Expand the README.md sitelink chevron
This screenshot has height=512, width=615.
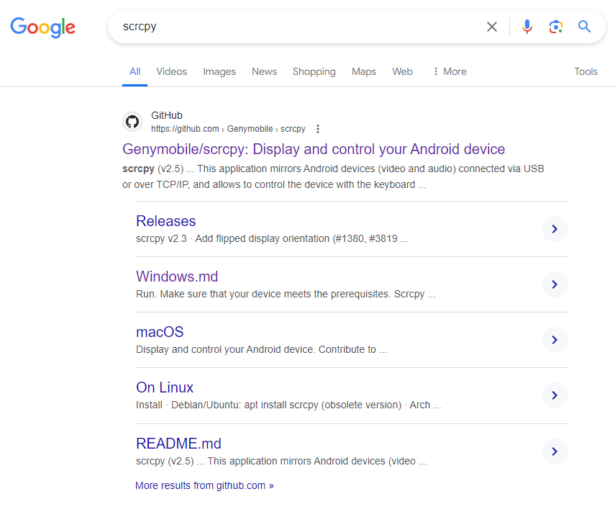click(554, 452)
